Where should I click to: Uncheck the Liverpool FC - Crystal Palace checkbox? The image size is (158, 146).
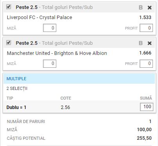coord(9,7)
